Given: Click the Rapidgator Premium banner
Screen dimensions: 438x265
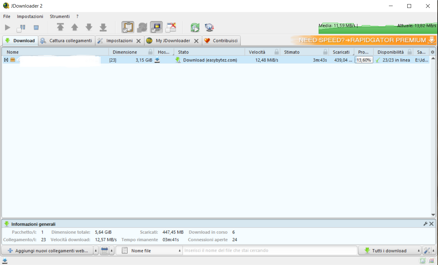Looking at the screenshot, I should coord(363,40).
